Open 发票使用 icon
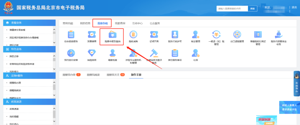The height and width of the screenshot is (125, 300). click(x=92, y=35)
